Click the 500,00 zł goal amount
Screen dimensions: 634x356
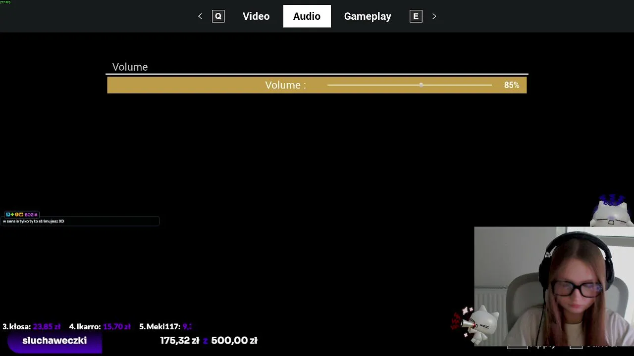pyautogui.click(x=234, y=341)
